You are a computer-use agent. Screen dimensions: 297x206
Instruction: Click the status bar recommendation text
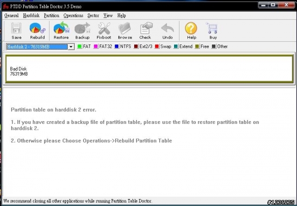pyautogui.click(x=77, y=201)
